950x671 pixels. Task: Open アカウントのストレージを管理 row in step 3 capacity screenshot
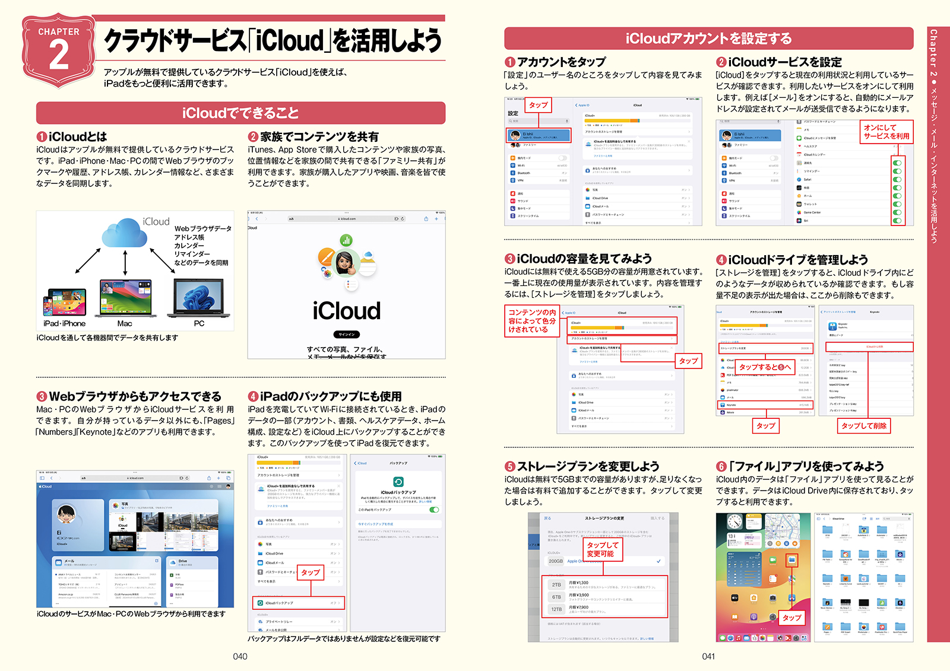[x=622, y=340]
